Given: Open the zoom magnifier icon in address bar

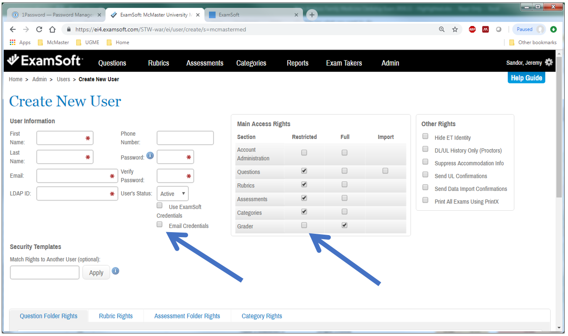Looking at the screenshot, I should (442, 29).
